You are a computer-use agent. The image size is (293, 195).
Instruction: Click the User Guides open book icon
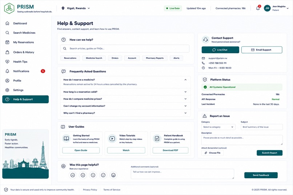[x=63, y=127]
